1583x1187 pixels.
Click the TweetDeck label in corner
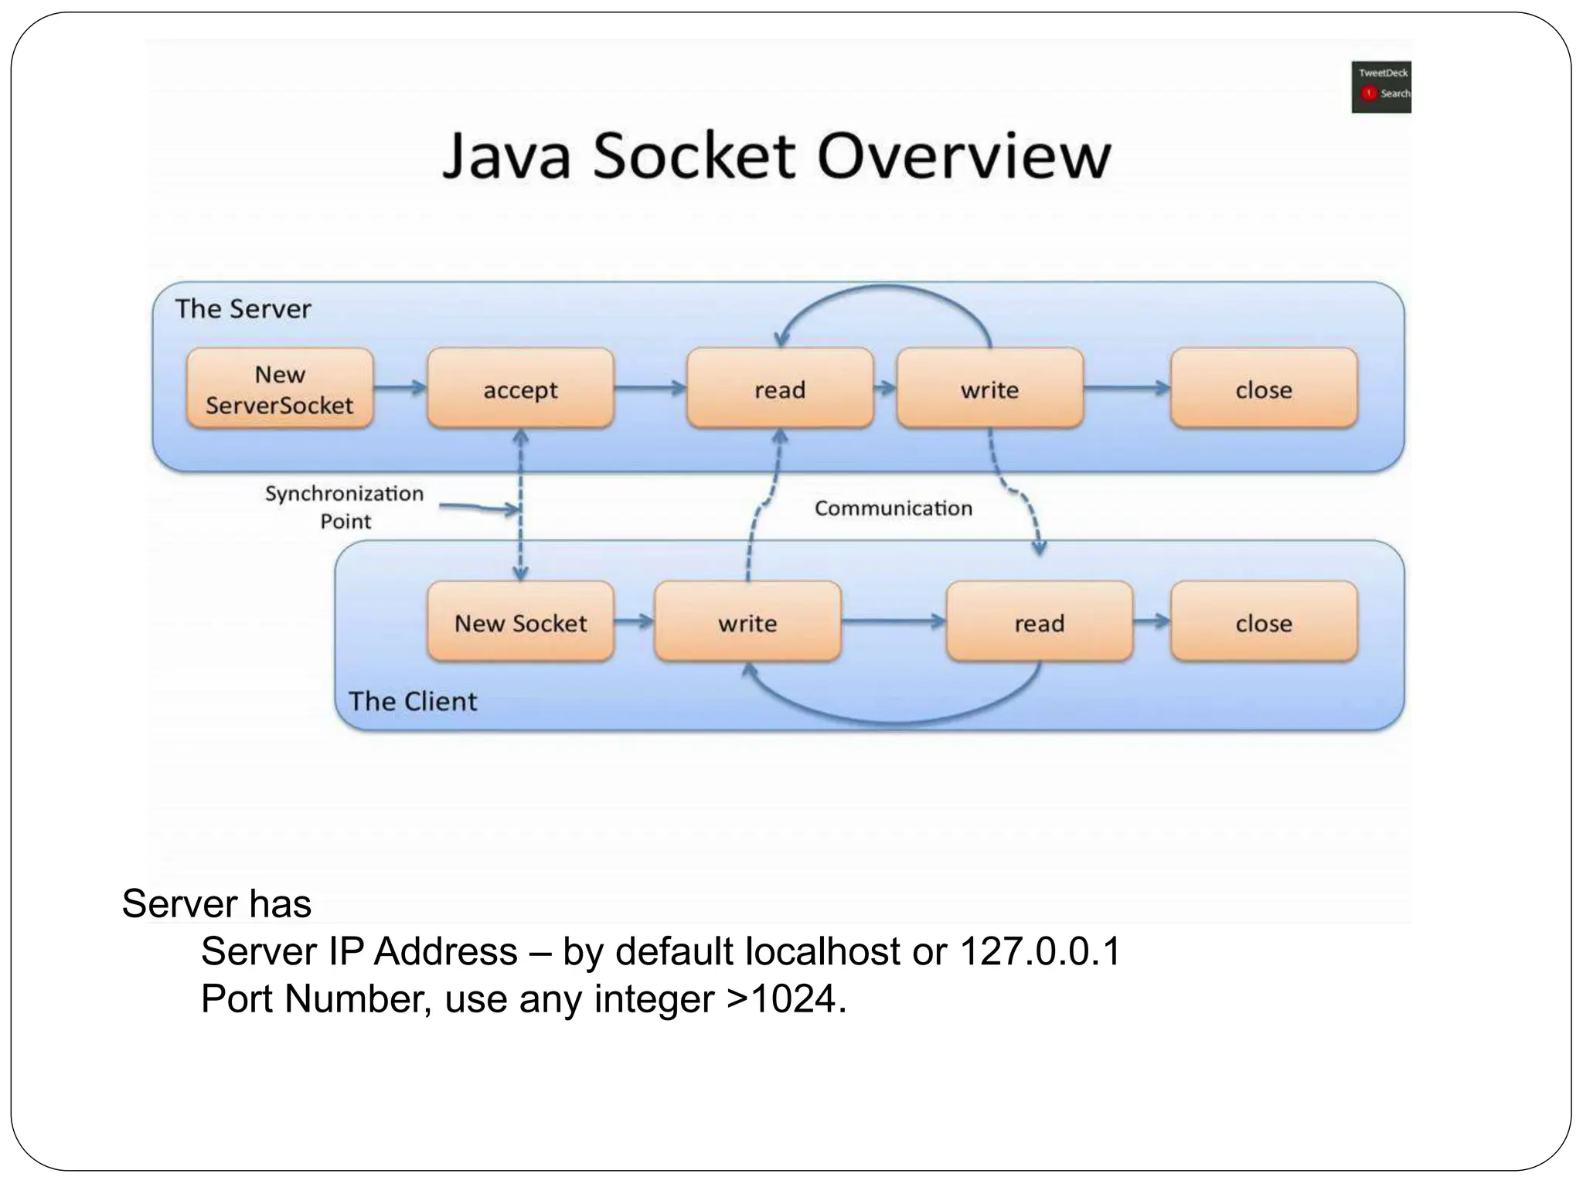[1384, 73]
